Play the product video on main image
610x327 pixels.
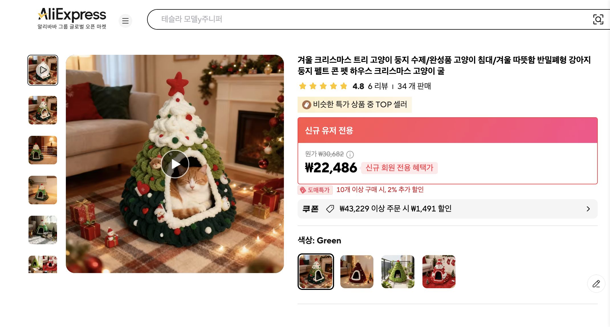click(175, 164)
